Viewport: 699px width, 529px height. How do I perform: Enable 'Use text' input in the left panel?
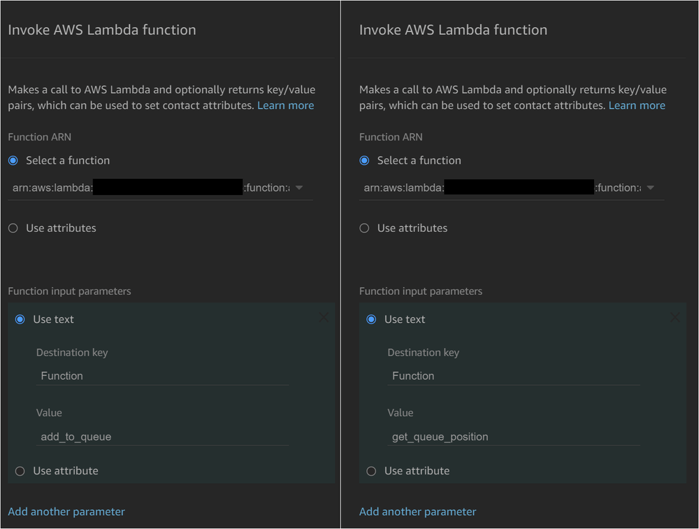point(20,319)
